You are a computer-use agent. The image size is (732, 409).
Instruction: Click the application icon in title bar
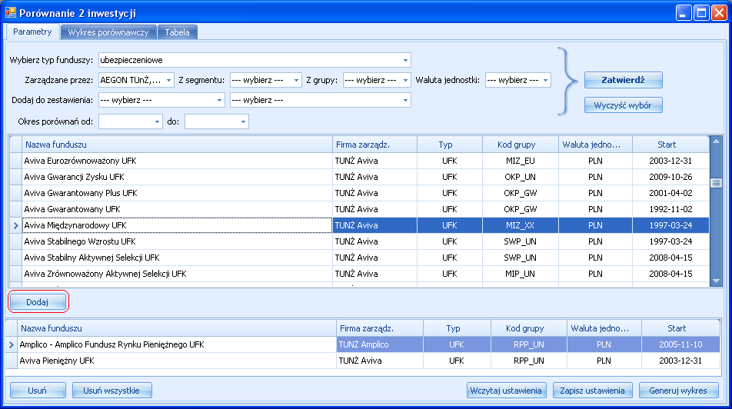point(10,12)
